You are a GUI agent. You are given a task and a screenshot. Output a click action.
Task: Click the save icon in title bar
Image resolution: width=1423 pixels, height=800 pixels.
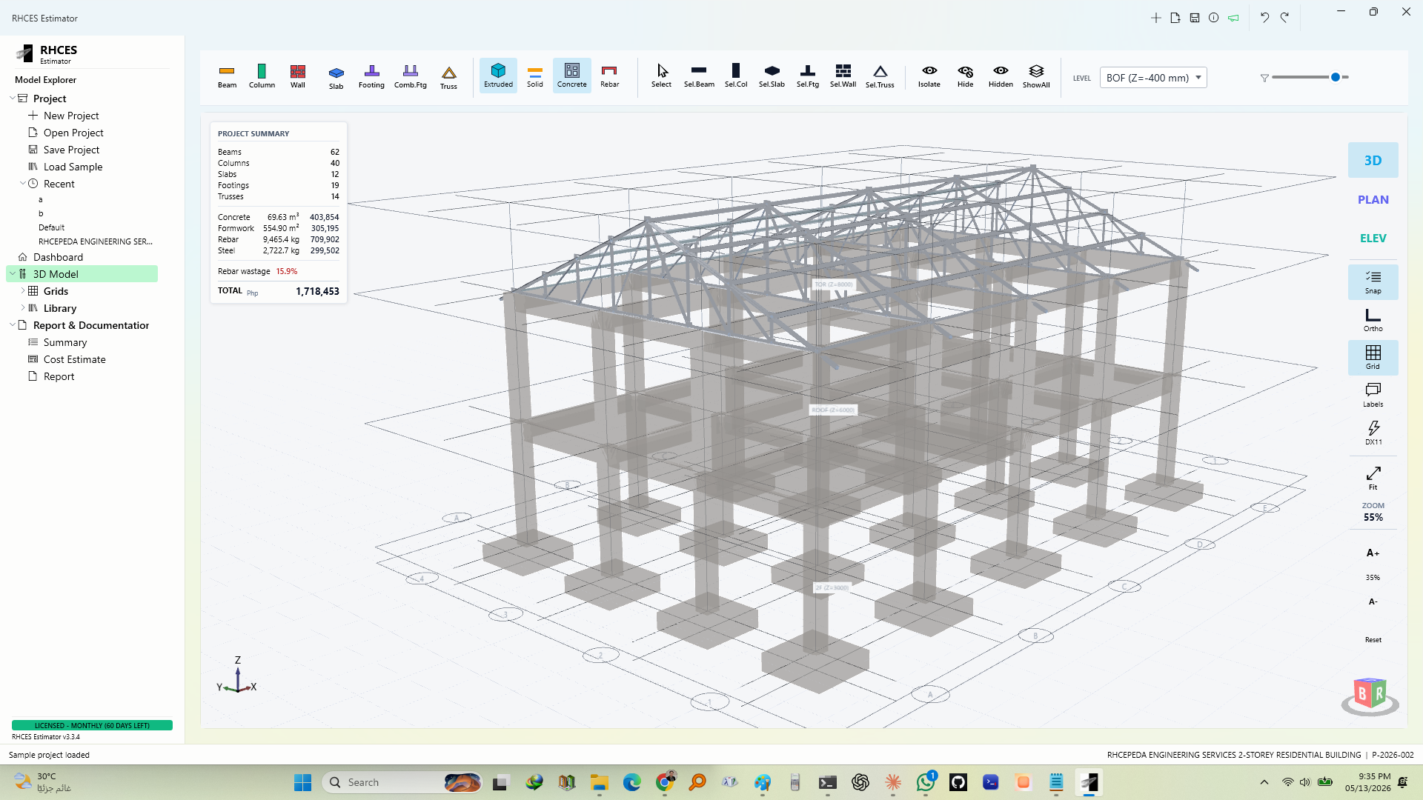pyautogui.click(x=1195, y=18)
